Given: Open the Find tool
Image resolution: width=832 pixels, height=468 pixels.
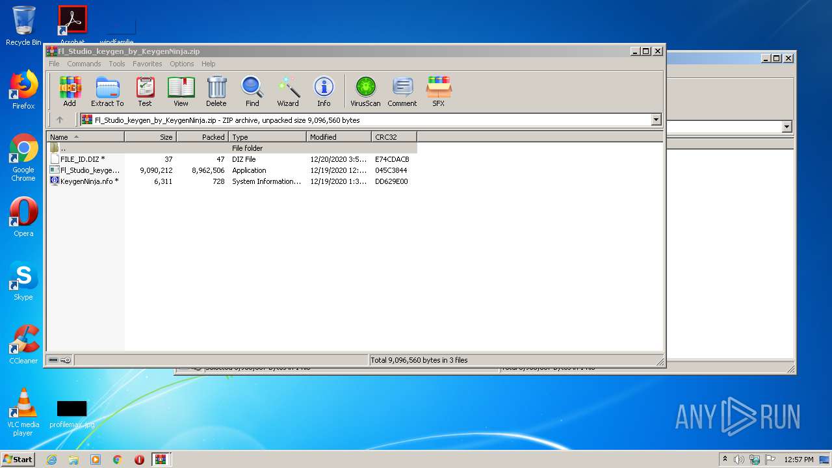Looking at the screenshot, I should [252, 92].
